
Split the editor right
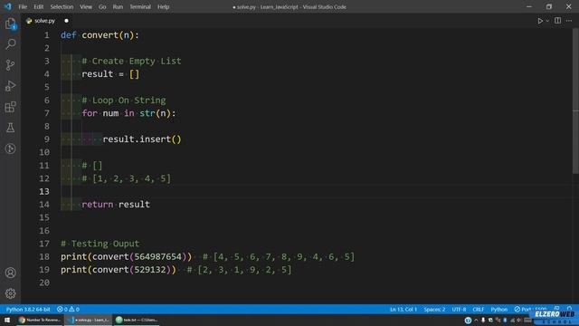(x=557, y=21)
